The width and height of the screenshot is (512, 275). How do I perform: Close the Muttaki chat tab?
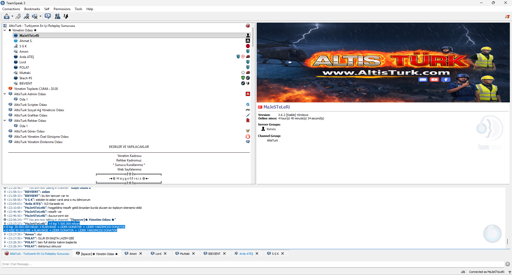pyautogui.click(x=193, y=253)
